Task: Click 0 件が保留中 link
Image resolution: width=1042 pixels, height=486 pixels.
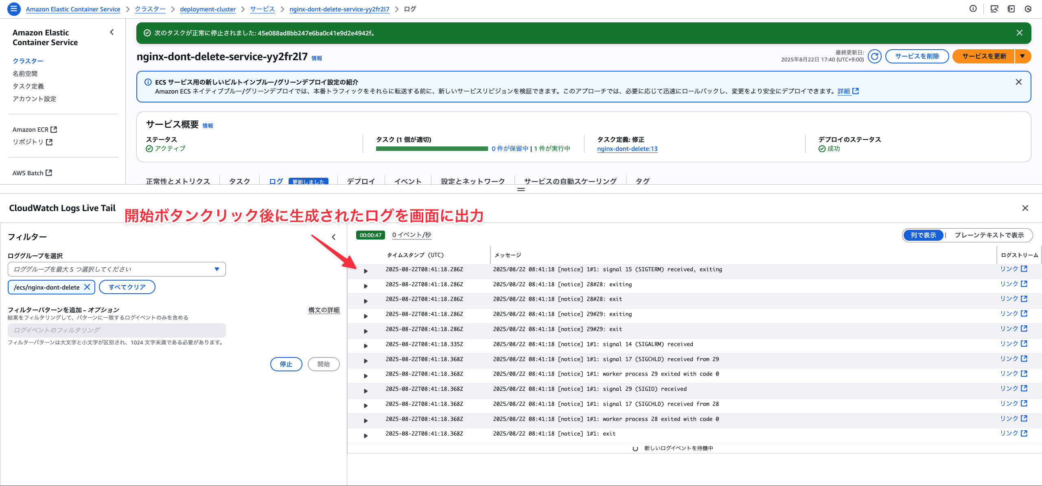Action: (x=510, y=149)
